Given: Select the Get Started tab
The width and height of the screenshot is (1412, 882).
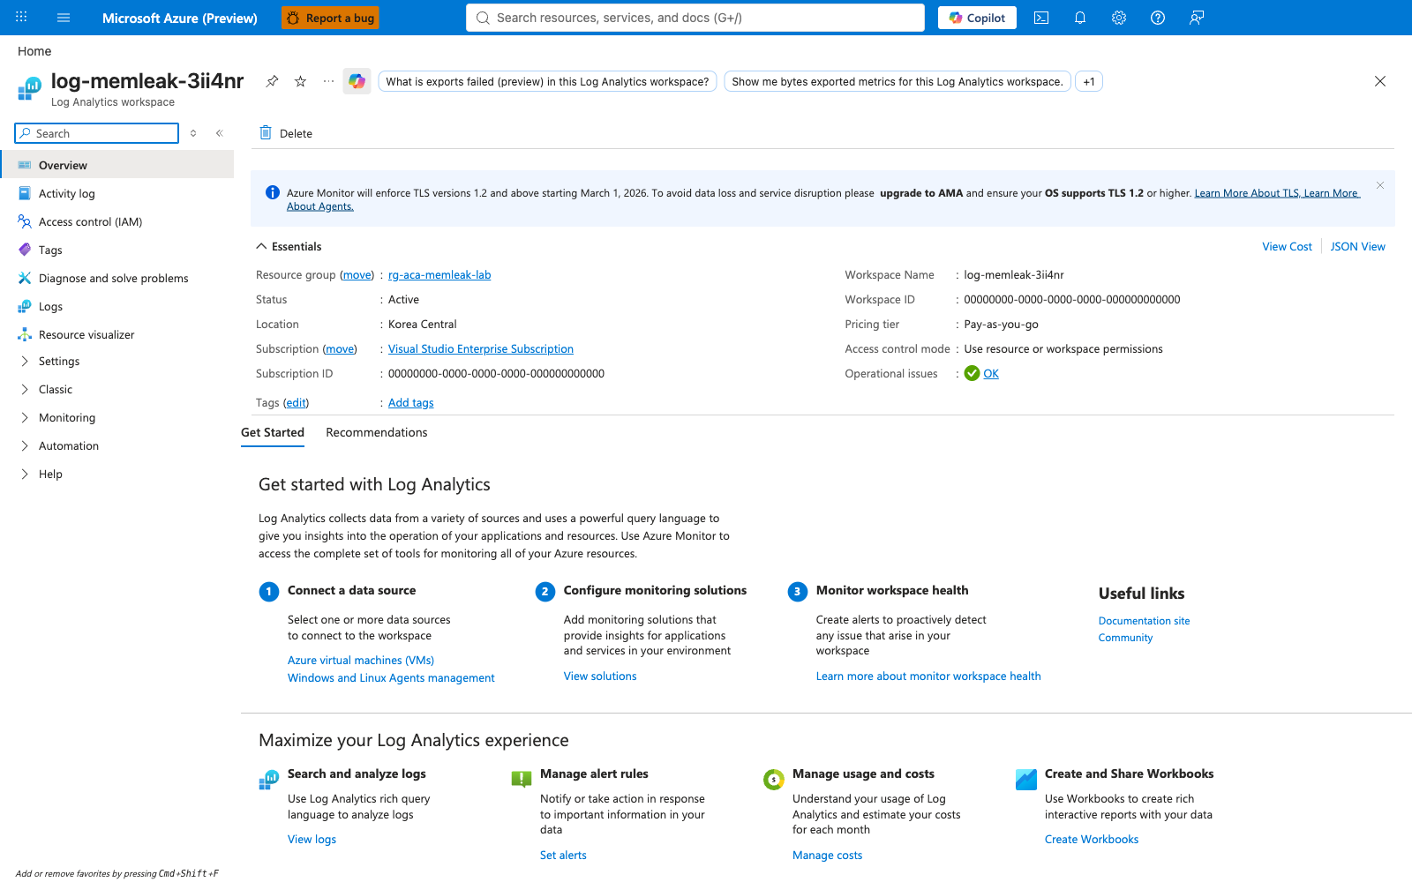Looking at the screenshot, I should [x=273, y=432].
